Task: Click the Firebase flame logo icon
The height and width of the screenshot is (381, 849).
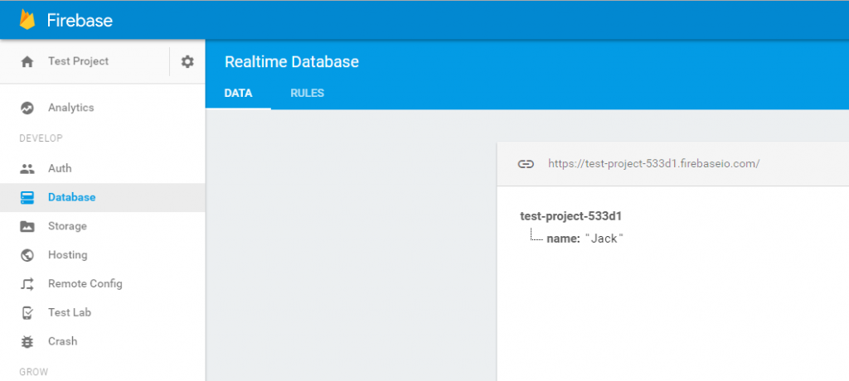Action: [27, 20]
